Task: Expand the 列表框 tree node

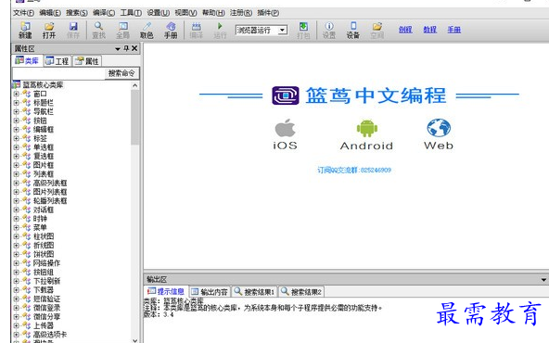Action: [x=16, y=174]
